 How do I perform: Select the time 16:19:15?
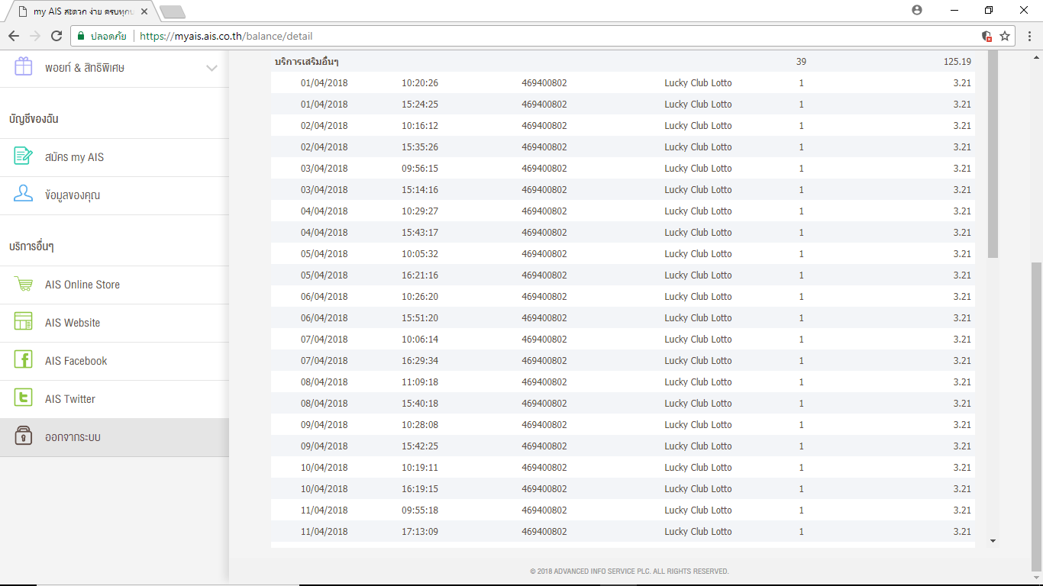[x=420, y=489]
